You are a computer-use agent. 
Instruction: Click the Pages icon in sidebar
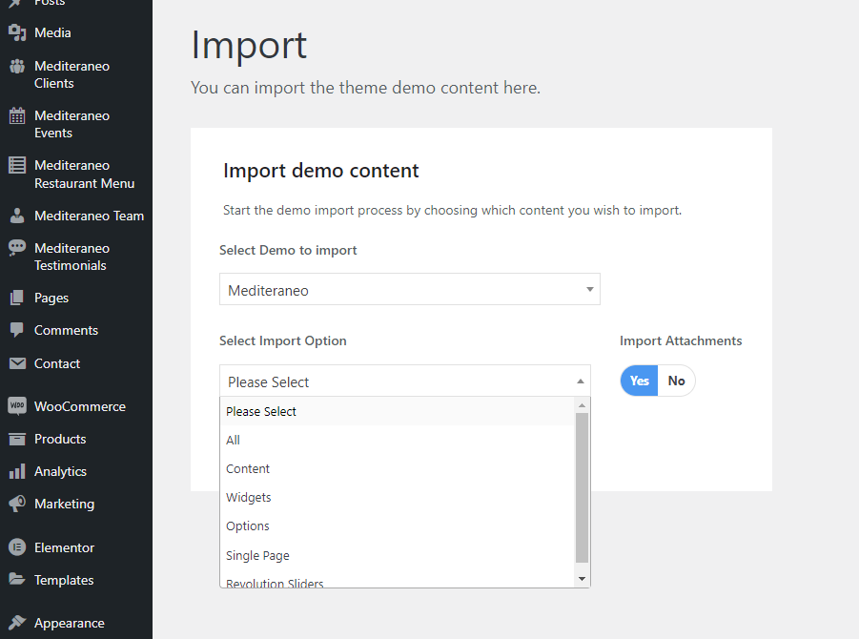coord(17,298)
